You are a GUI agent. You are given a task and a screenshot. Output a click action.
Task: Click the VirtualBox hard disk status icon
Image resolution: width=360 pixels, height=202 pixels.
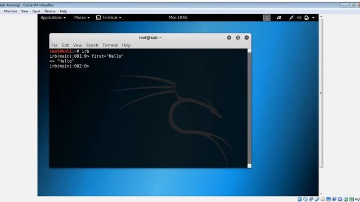pos(300,199)
